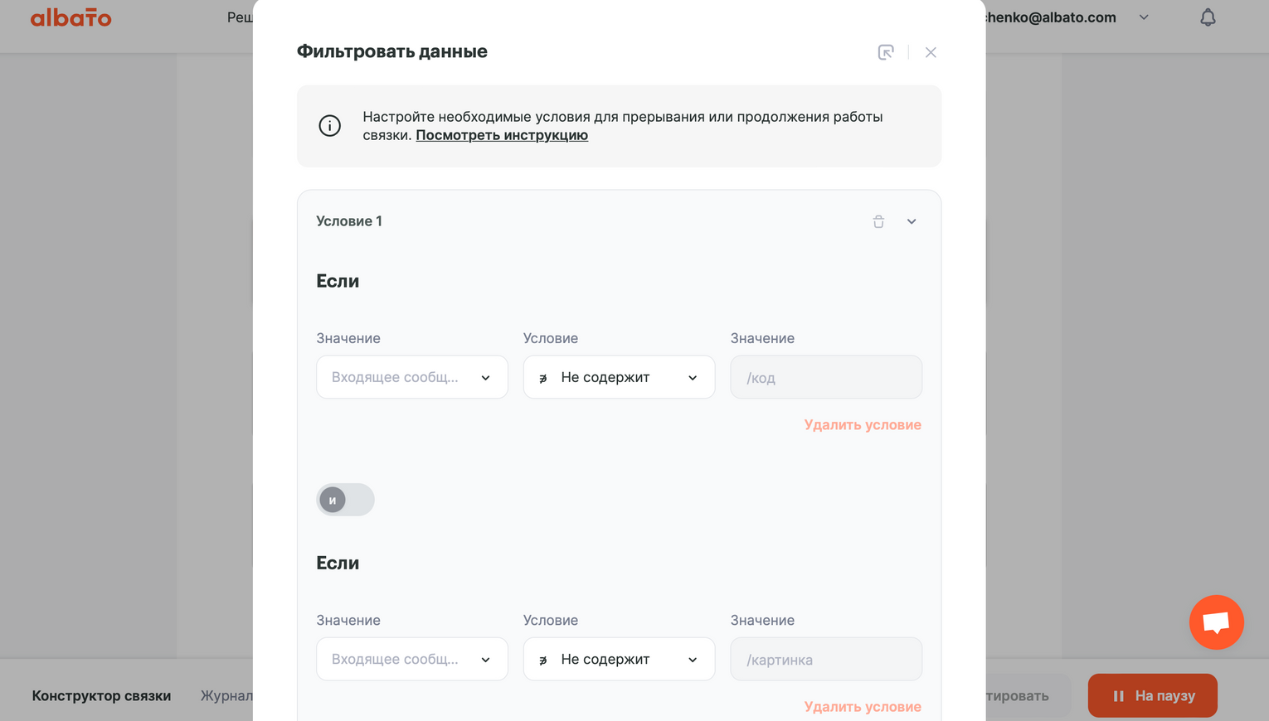The height and width of the screenshot is (721, 1269).
Task: Collapse the Условие 1 section chevron
Action: point(912,221)
